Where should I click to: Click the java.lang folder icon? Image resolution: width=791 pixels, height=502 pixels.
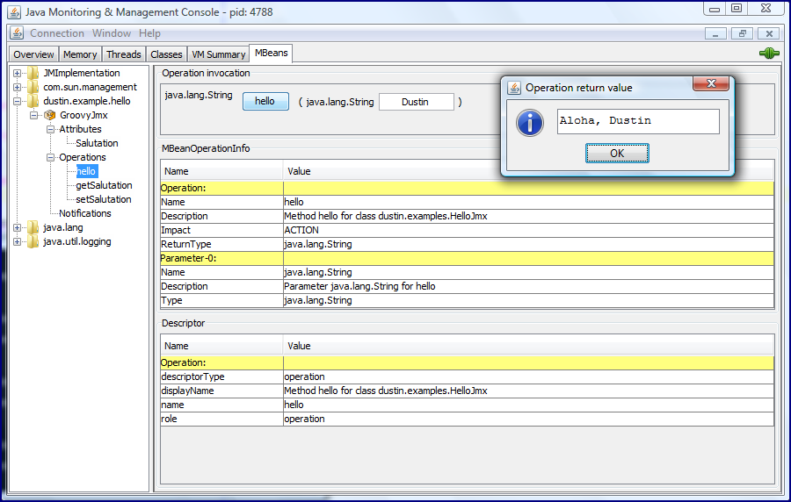coord(33,227)
